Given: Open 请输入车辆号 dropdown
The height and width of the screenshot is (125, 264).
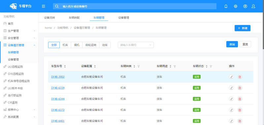Looking at the screenshot, I should point(136,45).
